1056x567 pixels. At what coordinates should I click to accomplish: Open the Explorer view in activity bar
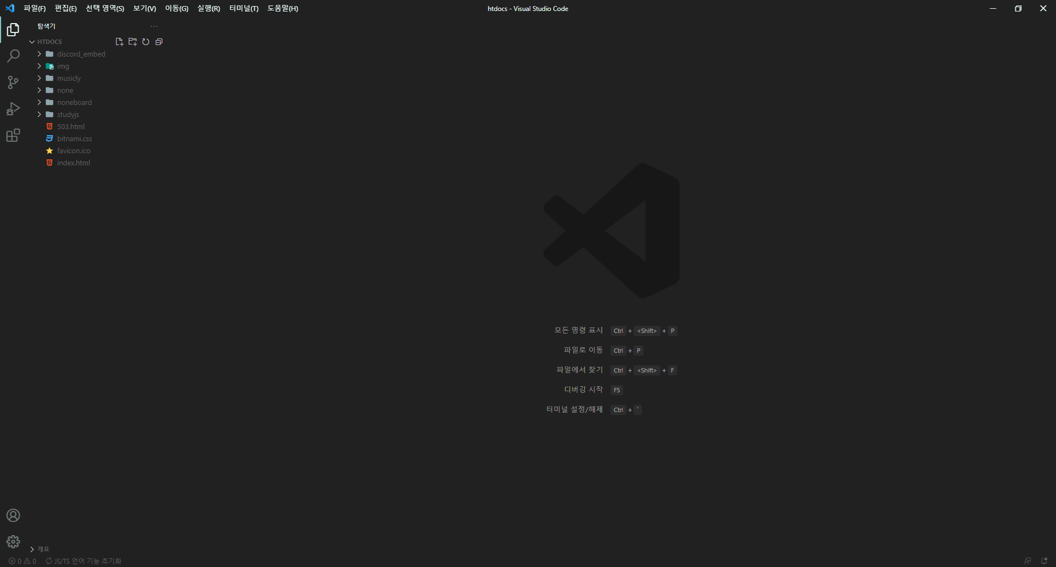pos(13,30)
